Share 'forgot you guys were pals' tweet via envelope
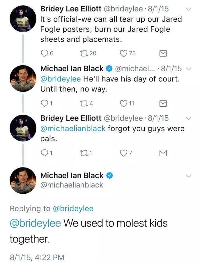The width and height of the screenshot is (200, 263). coord(163,153)
